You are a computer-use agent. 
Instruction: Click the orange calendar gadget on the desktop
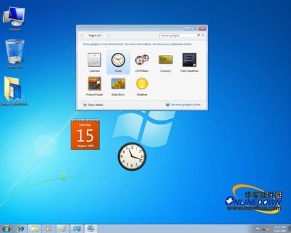tap(85, 134)
